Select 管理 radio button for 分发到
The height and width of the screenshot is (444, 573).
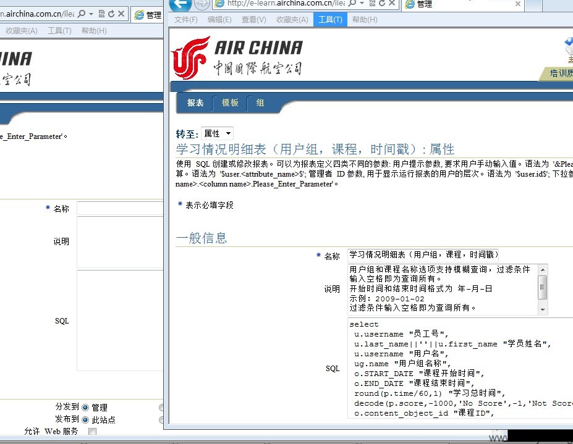(x=85, y=408)
